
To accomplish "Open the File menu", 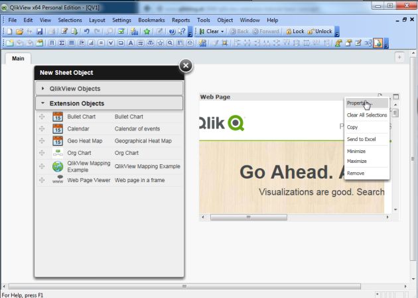I will click(x=12, y=21).
